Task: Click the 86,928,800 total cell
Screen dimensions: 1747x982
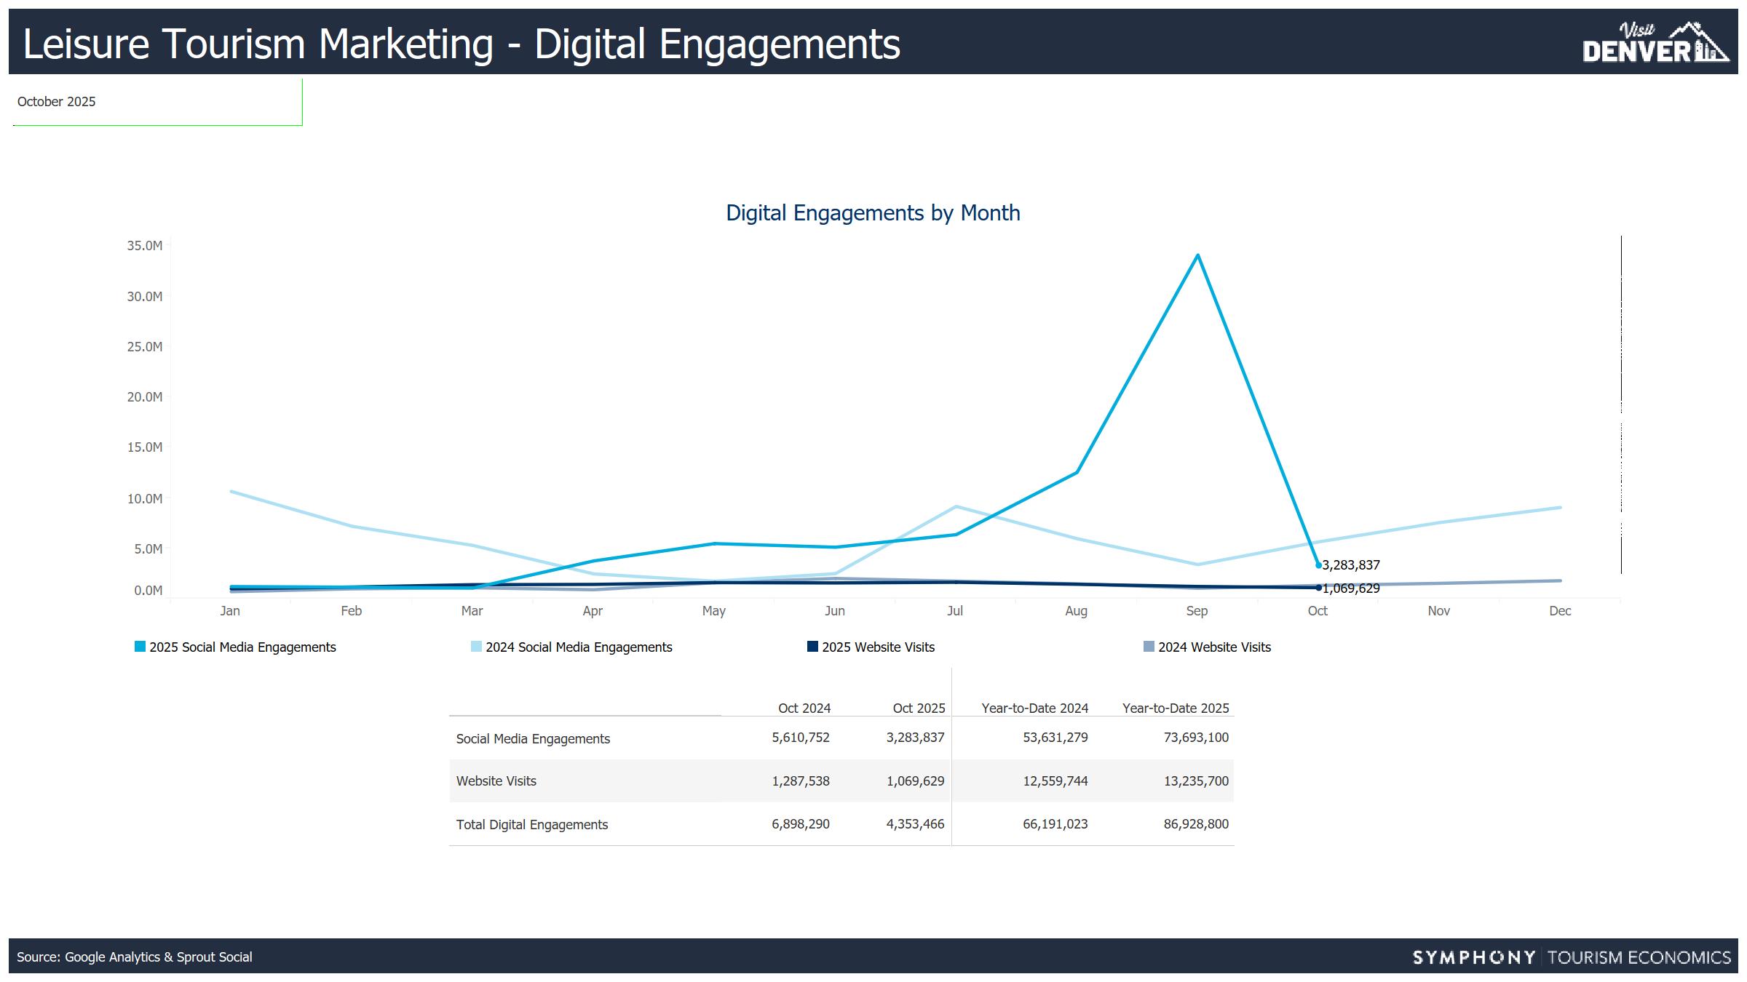Action: tap(1195, 824)
